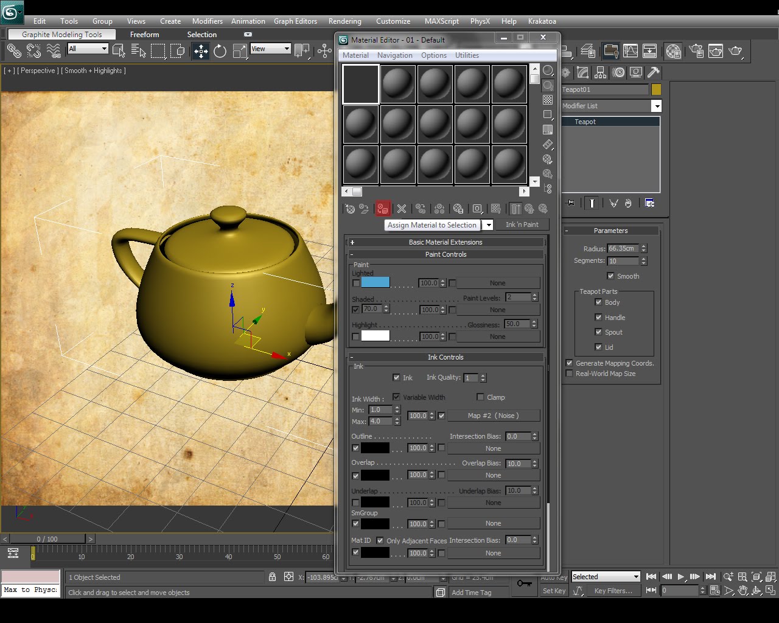The width and height of the screenshot is (779, 623).
Task: Select the Move tool on main toolbar
Action: click(x=200, y=51)
